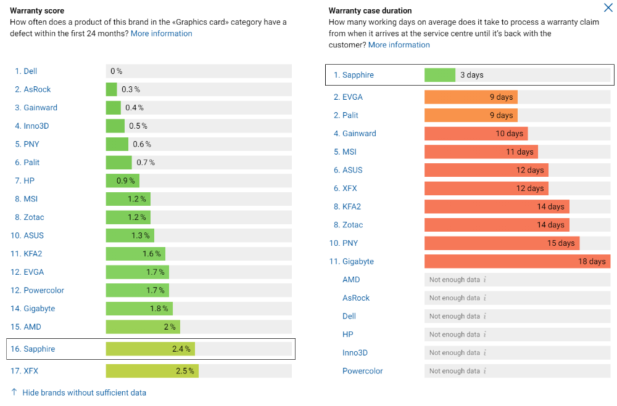Click the info icon in Dell's duration row

click(x=485, y=317)
